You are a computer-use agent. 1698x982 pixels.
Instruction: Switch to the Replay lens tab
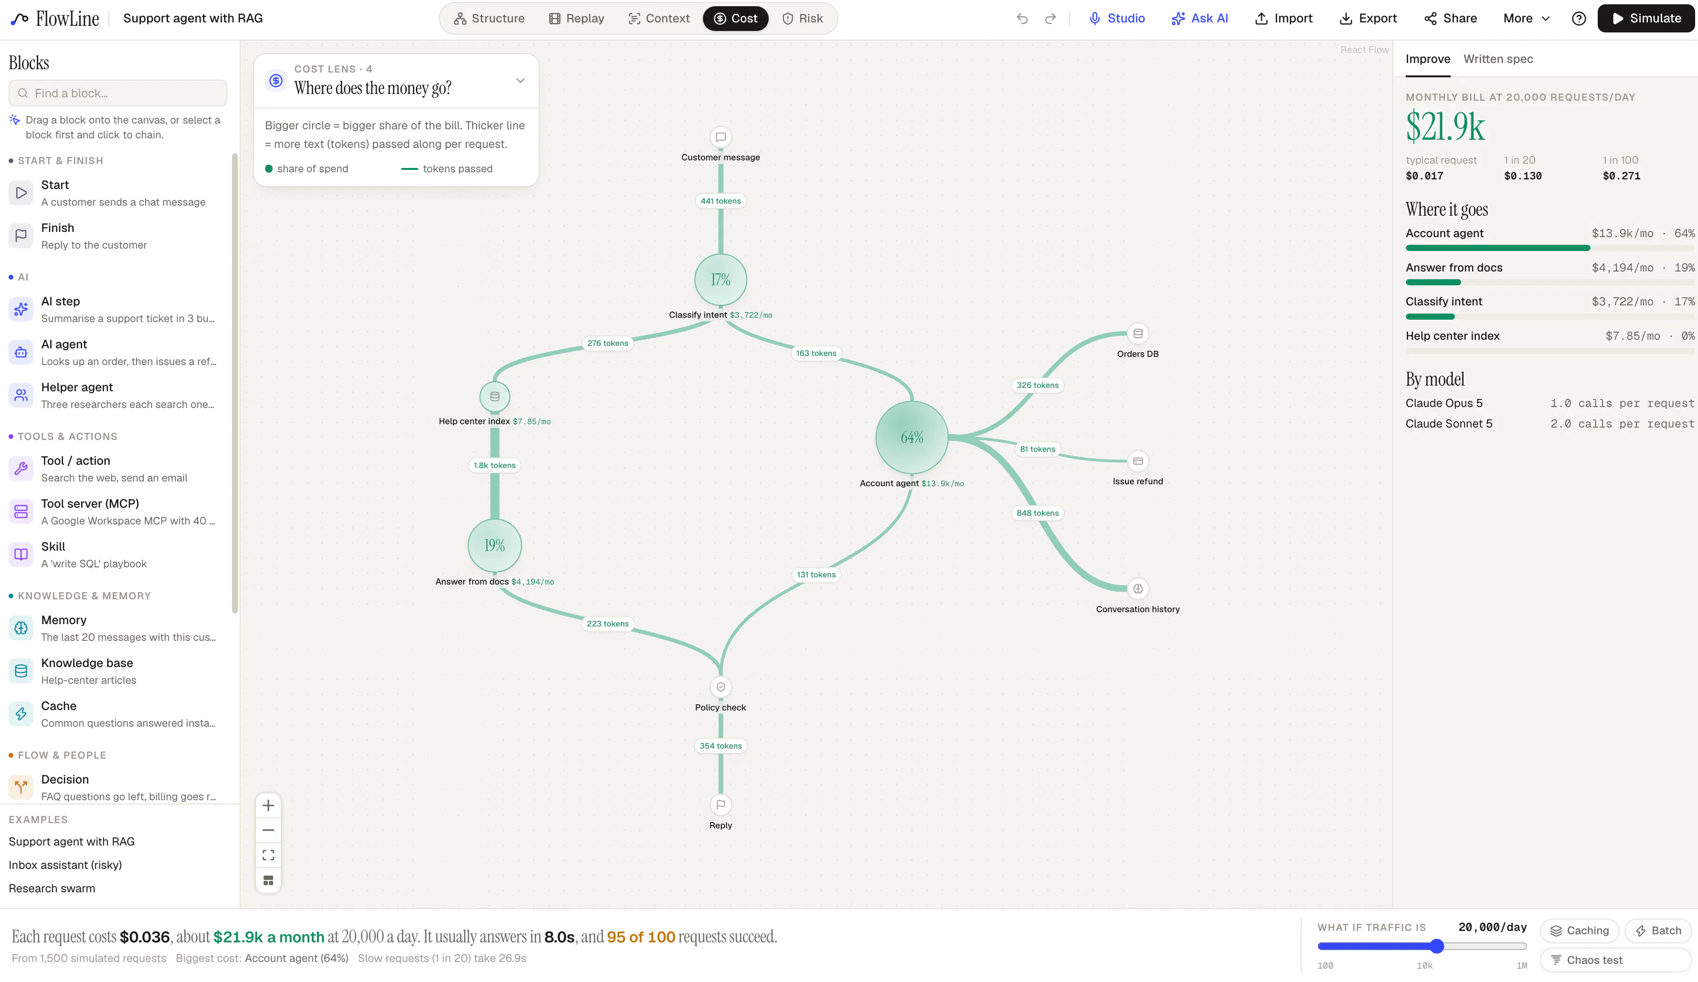pyautogui.click(x=577, y=18)
